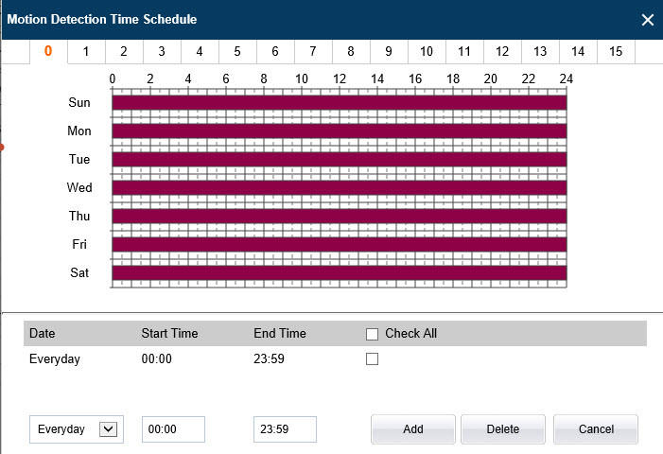This screenshot has height=454, width=663.
Task: Open the Everyday date dropdown
Action: click(x=108, y=429)
